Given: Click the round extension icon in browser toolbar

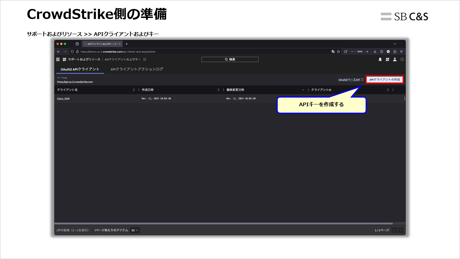Looking at the screenshot, I should coord(388,52).
